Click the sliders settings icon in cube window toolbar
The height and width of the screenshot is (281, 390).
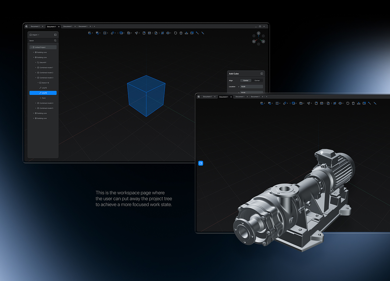tap(162, 33)
